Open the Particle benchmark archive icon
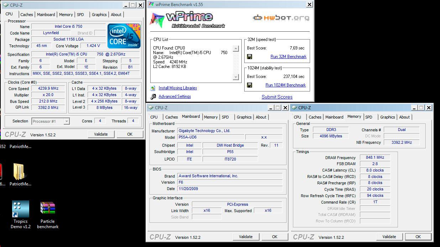 pos(48,209)
